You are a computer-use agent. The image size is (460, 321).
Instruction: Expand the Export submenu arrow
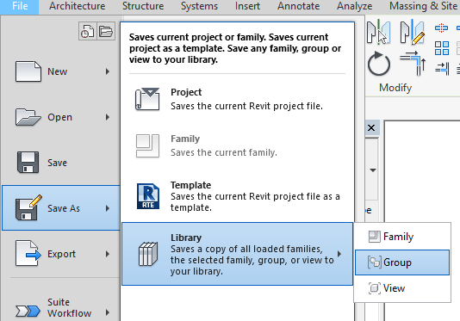point(108,254)
